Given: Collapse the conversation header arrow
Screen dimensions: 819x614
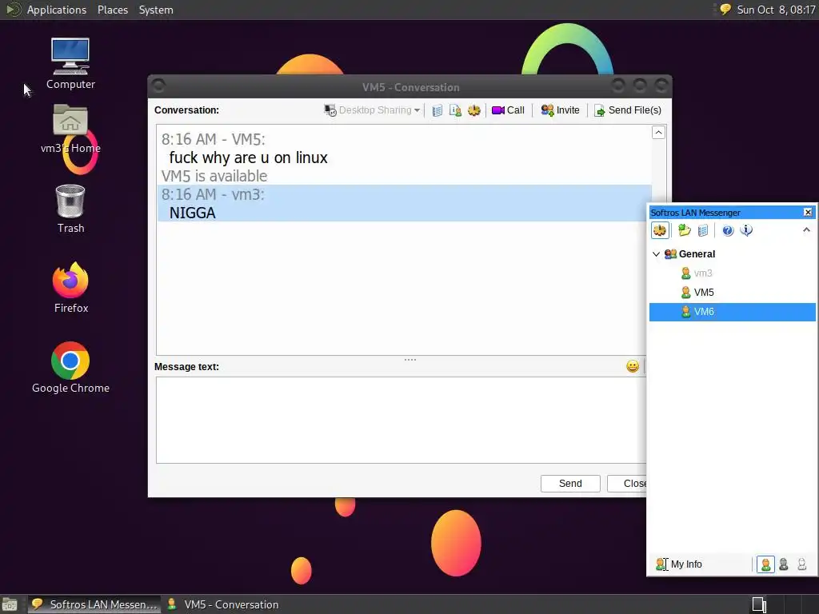Looking at the screenshot, I should coord(658,133).
